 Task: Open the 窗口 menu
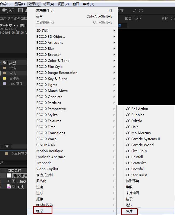(76, 4)
